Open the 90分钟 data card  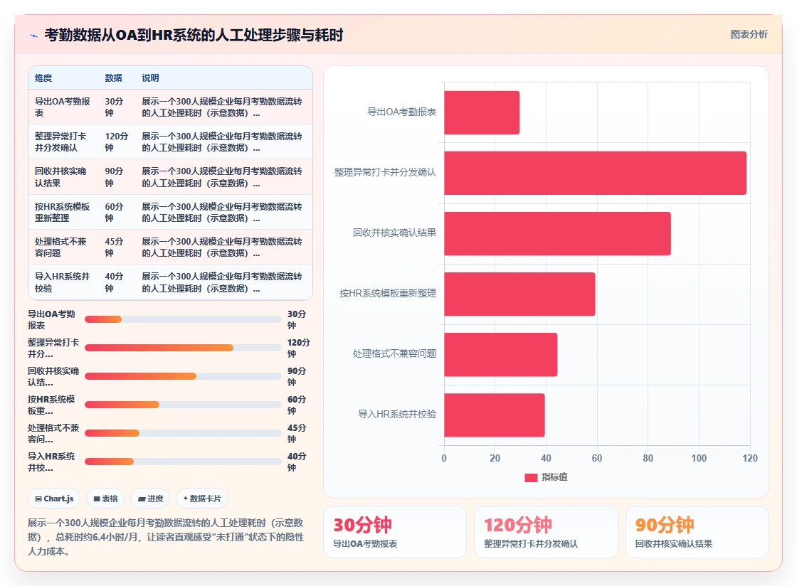click(x=697, y=532)
